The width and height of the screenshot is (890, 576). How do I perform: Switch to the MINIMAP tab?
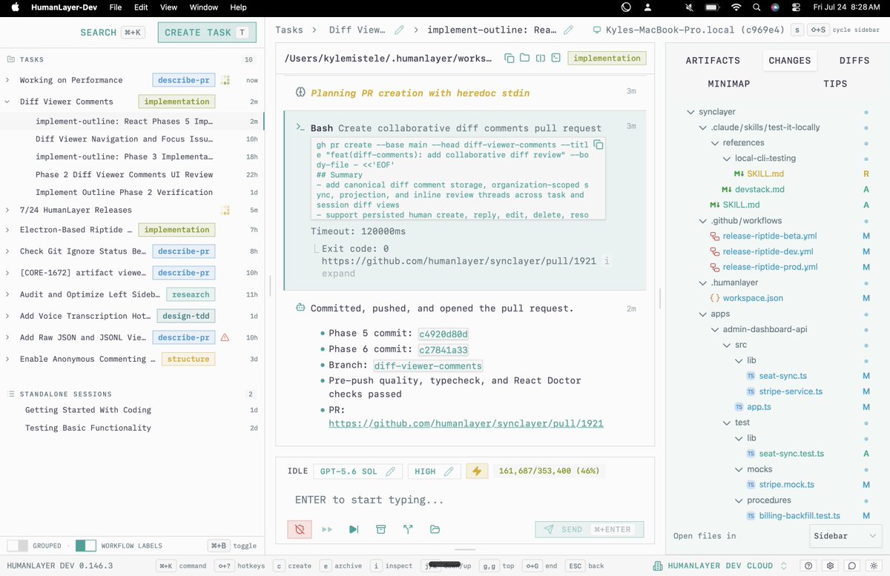pyautogui.click(x=729, y=84)
